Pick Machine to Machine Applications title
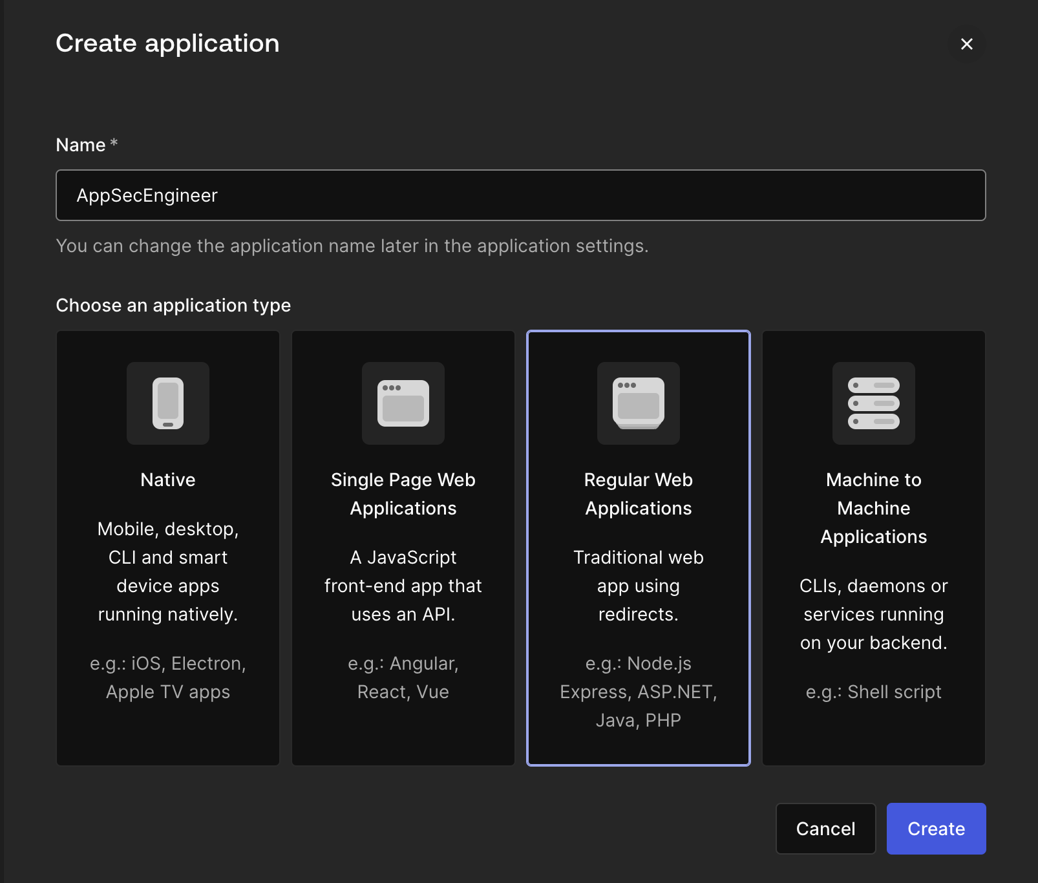1038x883 pixels. point(874,508)
